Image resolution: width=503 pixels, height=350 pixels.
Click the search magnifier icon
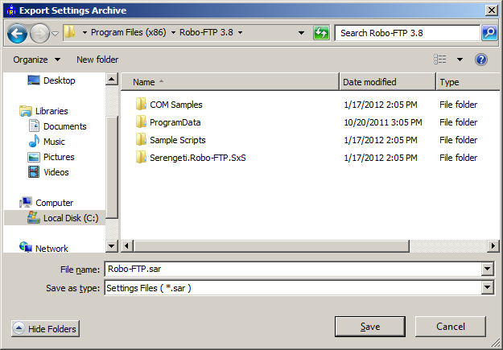click(489, 33)
